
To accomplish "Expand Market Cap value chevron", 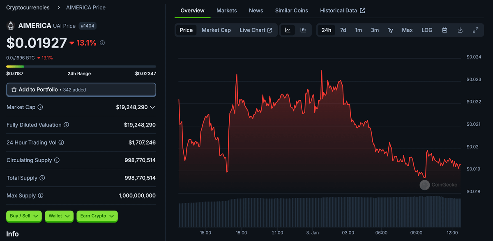I will click(152, 107).
